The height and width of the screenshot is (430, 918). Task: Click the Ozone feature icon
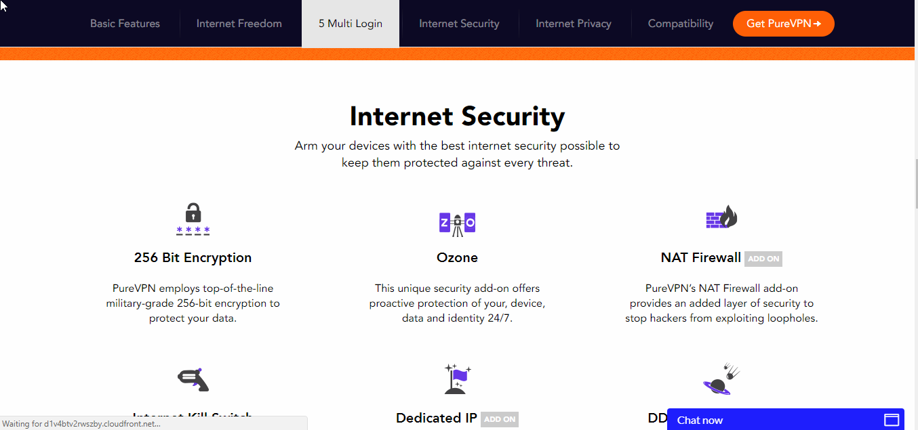coord(457,223)
